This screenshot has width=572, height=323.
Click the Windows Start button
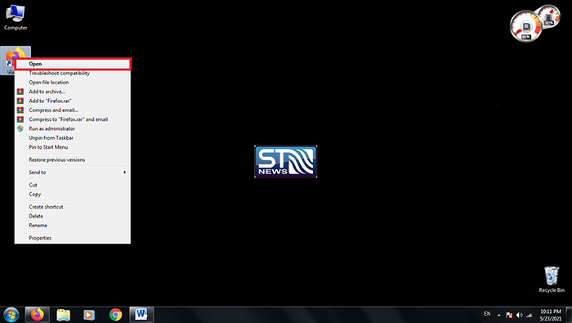(11, 315)
